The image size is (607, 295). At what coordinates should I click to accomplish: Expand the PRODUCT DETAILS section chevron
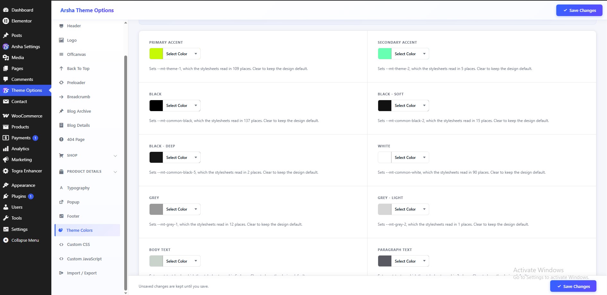(115, 172)
